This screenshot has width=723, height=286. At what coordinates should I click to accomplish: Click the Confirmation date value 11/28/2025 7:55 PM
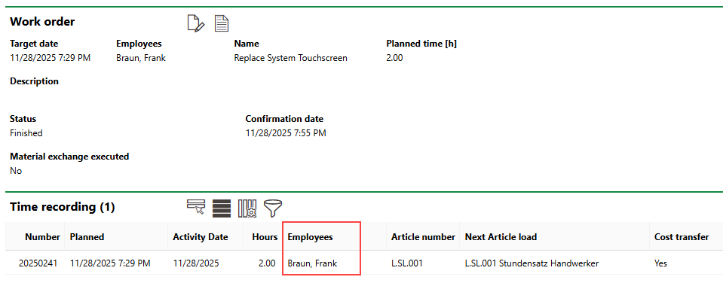click(x=286, y=133)
